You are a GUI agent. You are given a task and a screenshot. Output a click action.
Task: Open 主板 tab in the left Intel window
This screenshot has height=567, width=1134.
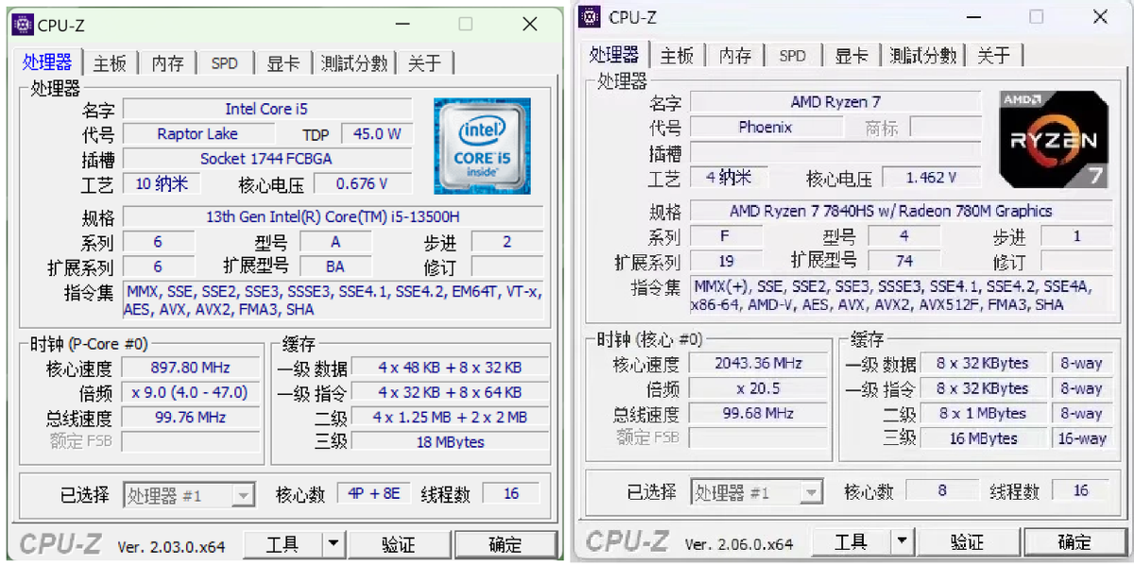(x=110, y=62)
